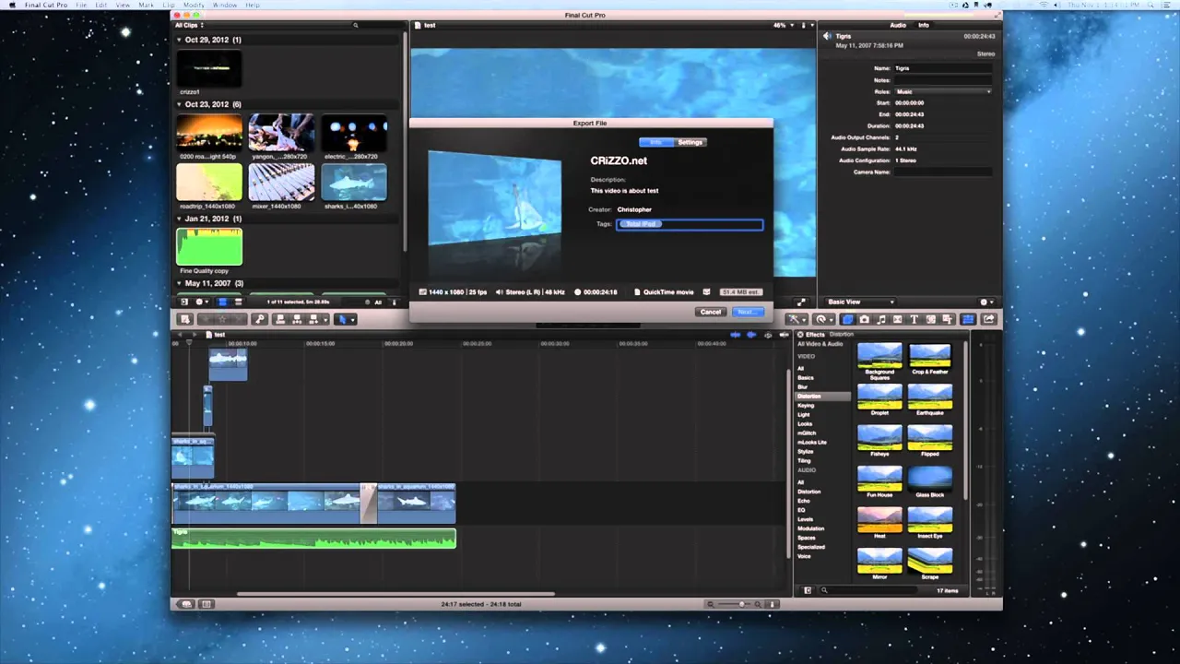1180x664 pixels.
Task: Toggle audio skimming in timeline
Action: click(x=751, y=335)
